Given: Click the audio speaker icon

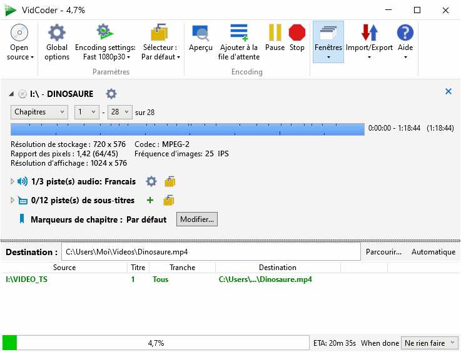Looking at the screenshot, I should click(23, 181).
